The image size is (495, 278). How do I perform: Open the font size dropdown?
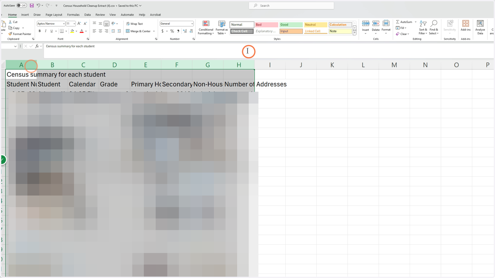click(x=74, y=23)
